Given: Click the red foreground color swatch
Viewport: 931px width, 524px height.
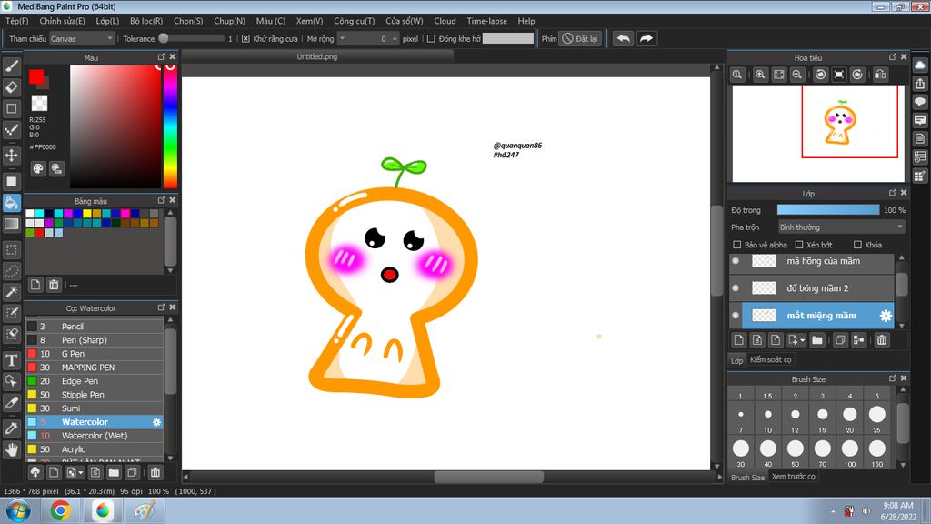Looking at the screenshot, I should (x=36, y=76).
